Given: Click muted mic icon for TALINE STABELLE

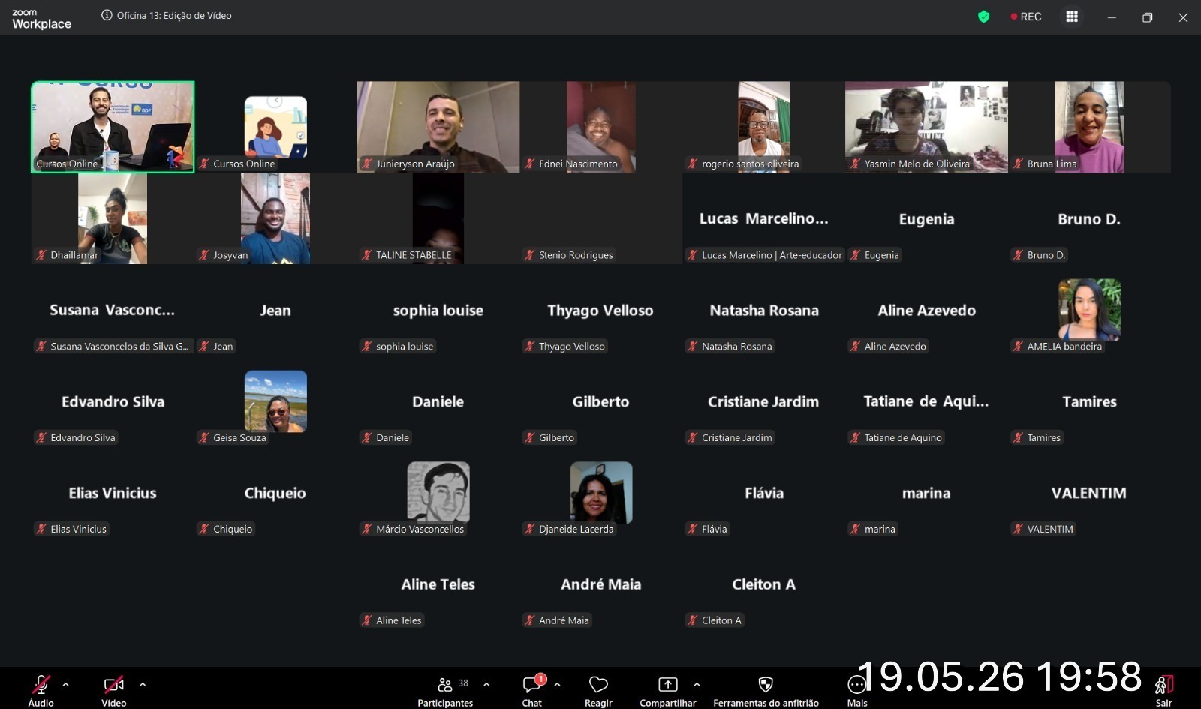Looking at the screenshot, I should tap(367, 255).
